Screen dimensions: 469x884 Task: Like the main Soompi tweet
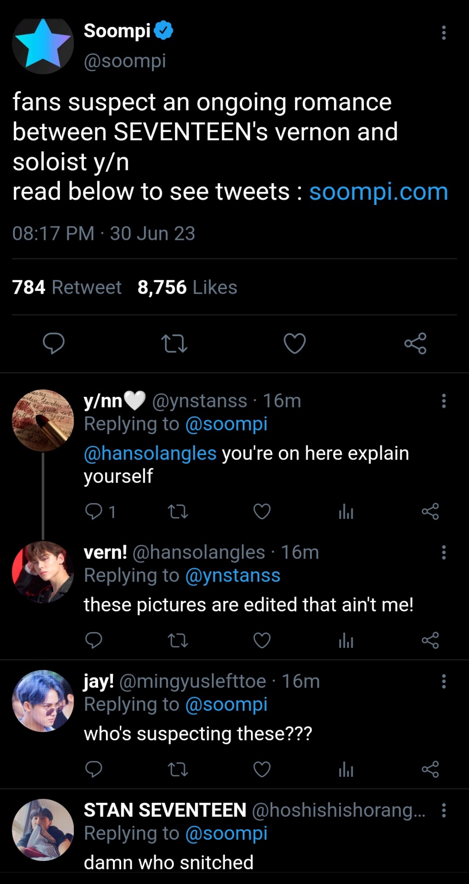[294, 343]
